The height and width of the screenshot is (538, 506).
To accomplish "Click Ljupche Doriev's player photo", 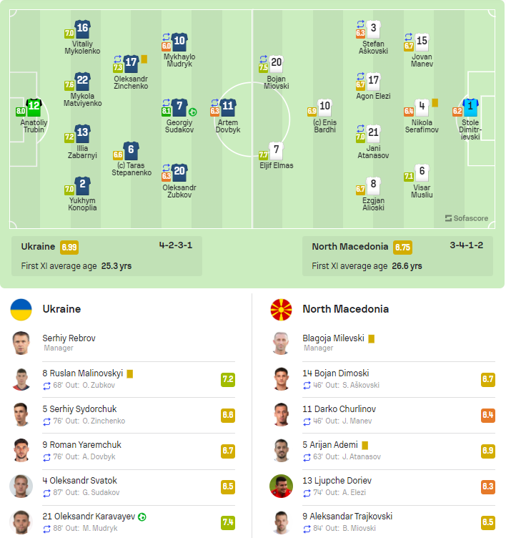I will [x=281, y=486].
